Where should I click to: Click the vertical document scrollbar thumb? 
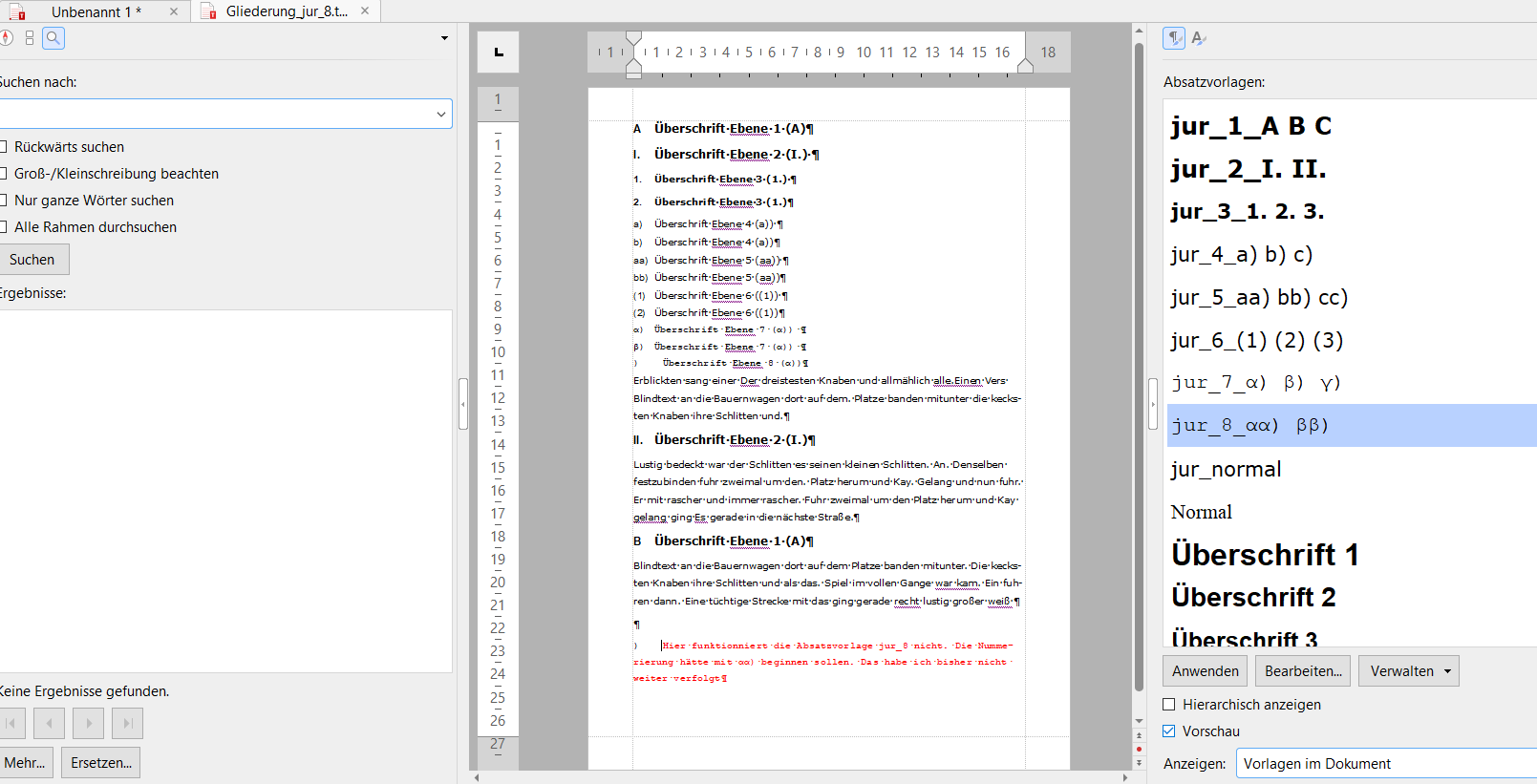click(1139, 363)
